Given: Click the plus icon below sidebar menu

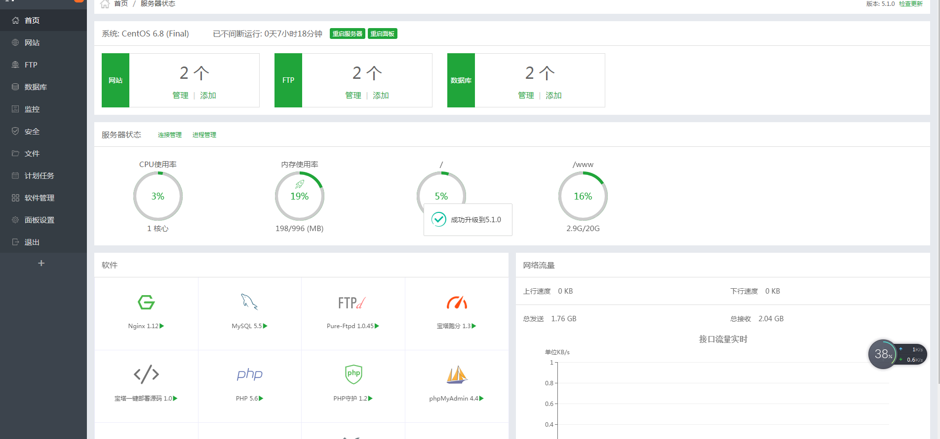Looking at the screenshot, I should (41, 263).
